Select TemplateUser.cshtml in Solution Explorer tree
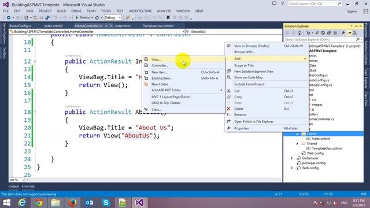Viewport: 370px width, 208px height. 327,148
